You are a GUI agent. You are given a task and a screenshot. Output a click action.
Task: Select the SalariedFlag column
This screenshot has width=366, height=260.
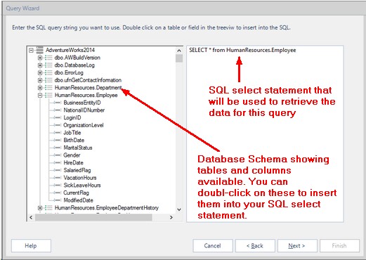[x=77, y=170]
